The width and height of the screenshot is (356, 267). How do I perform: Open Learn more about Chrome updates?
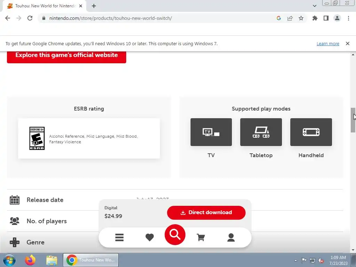click(328, 43)
